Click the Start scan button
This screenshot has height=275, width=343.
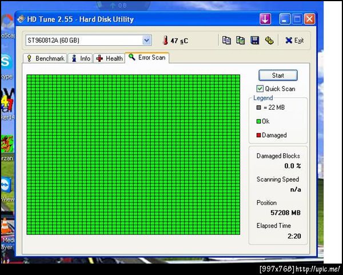278,75
